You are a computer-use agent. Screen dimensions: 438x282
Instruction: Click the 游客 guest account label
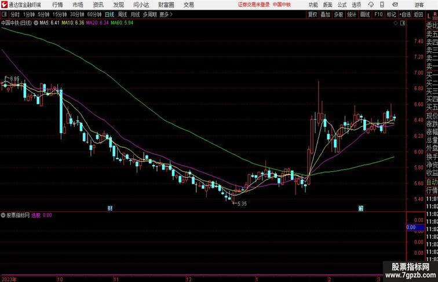pos(419,5)
